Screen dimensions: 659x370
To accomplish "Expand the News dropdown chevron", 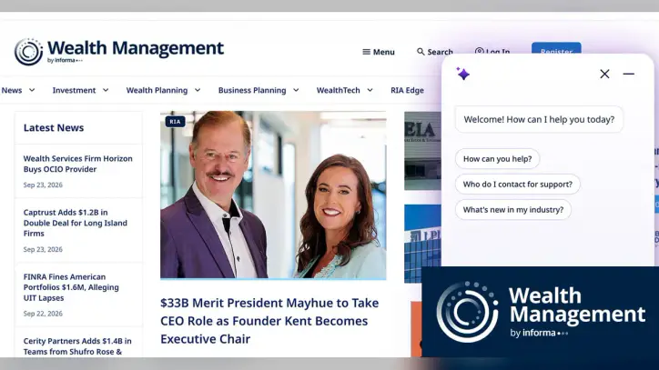I will [32, 90].
